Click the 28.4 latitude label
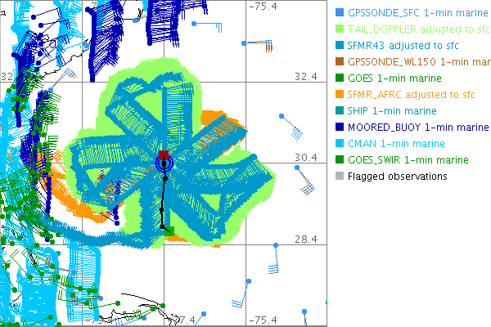This screenshot has width=491, height=327. point(305,240)
